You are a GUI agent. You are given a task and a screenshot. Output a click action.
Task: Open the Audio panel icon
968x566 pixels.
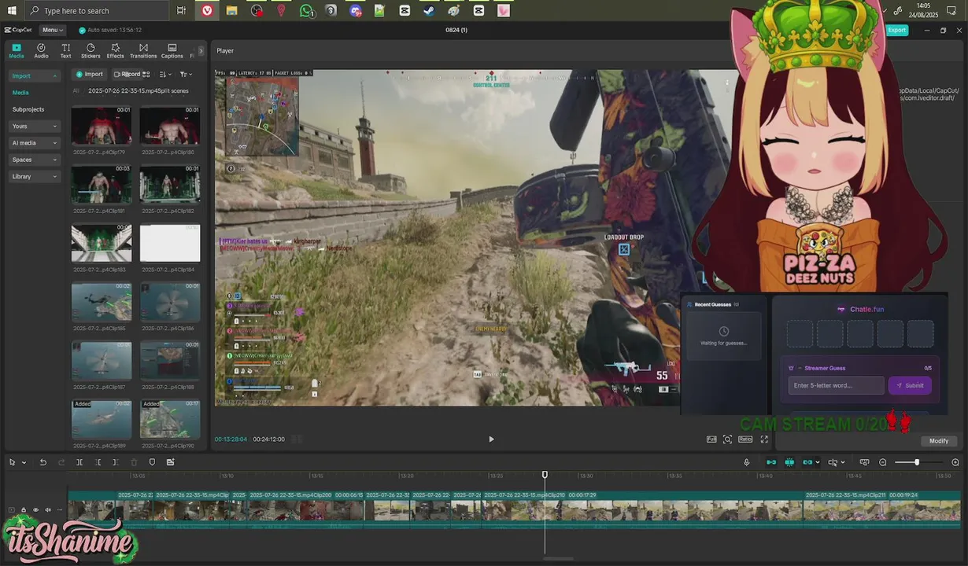tap(41, 51)
